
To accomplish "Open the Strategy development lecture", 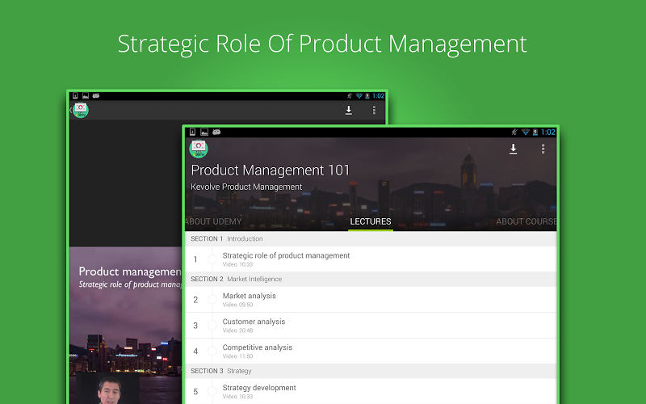I will pos(259,391).
